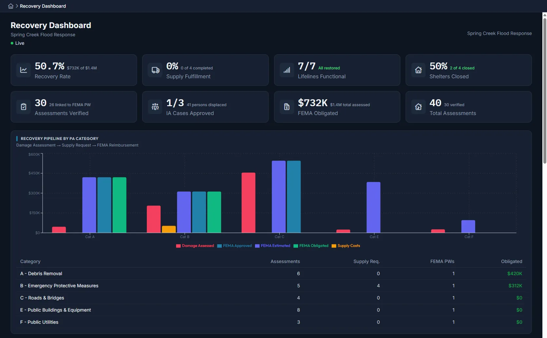Open the IA Cases Approved 1/3 card

[205, 107]
